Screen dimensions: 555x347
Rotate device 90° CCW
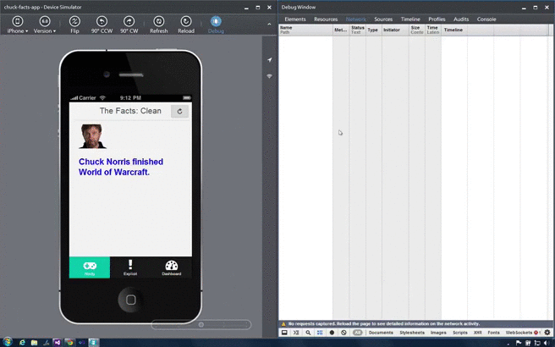[102, 25]
